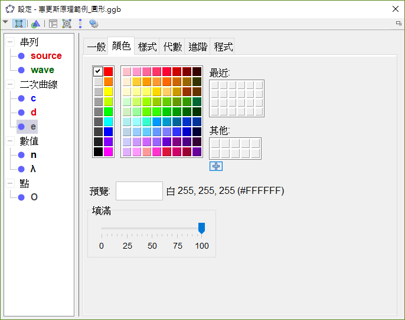Pick the magenta swatch in basic color column
The width and height of the screenshot is (405, 320).
[x=108, y=151]
